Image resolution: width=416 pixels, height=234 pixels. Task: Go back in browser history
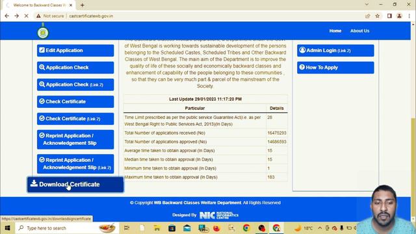click(x=7, y=16)
